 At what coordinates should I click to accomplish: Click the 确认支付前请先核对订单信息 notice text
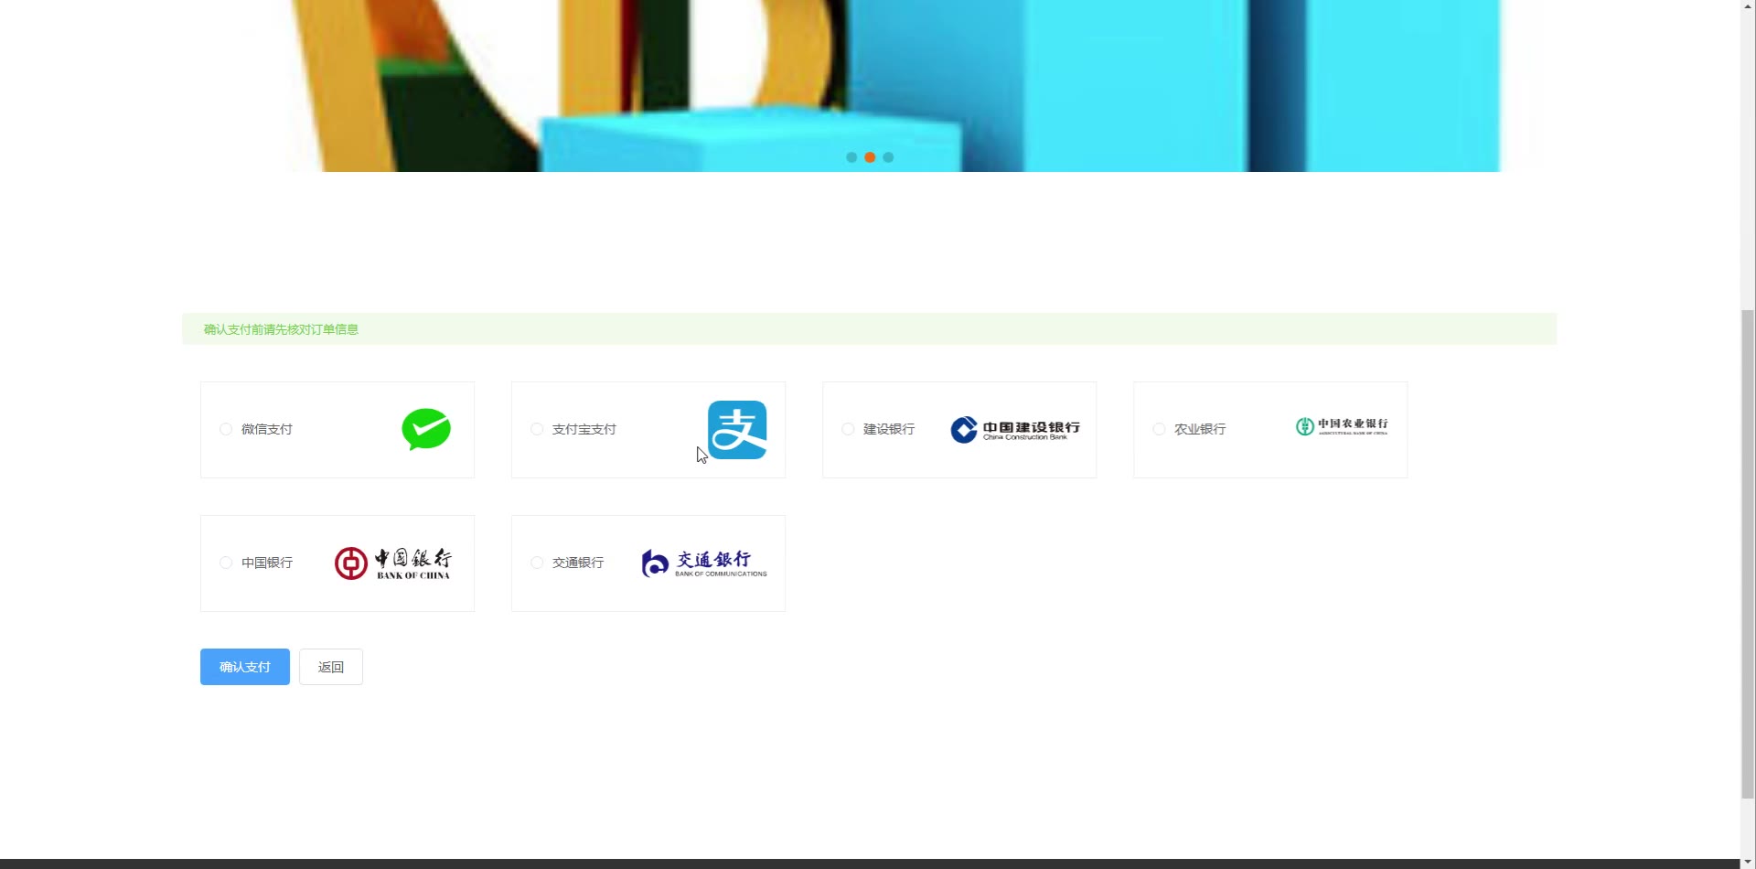(x=281, y=329)
